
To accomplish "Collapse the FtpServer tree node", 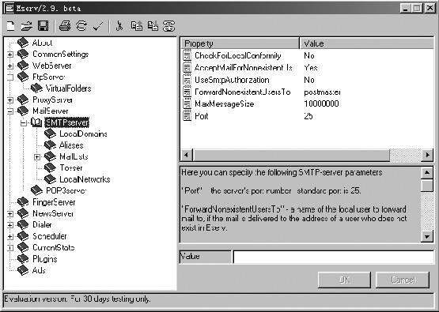I will (x=9, y=77).
